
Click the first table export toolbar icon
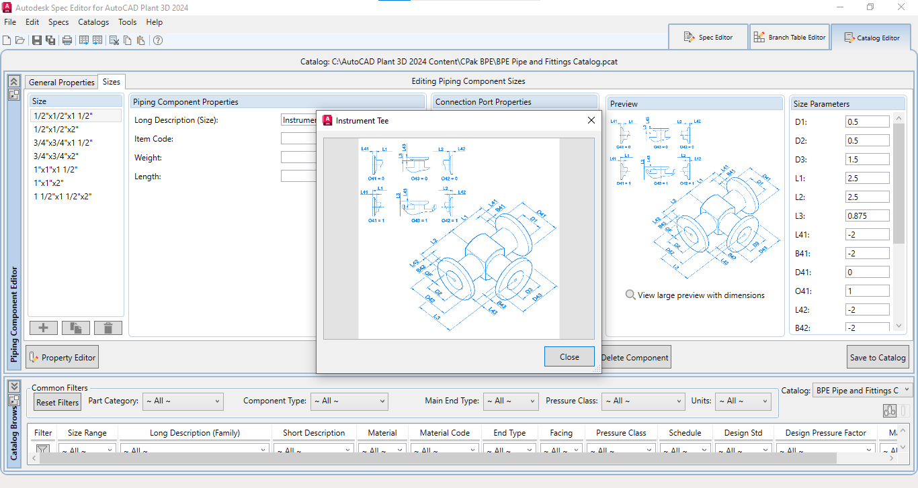tap(84, 40)
